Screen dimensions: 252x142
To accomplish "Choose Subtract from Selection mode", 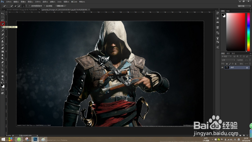I will point(19,6).
